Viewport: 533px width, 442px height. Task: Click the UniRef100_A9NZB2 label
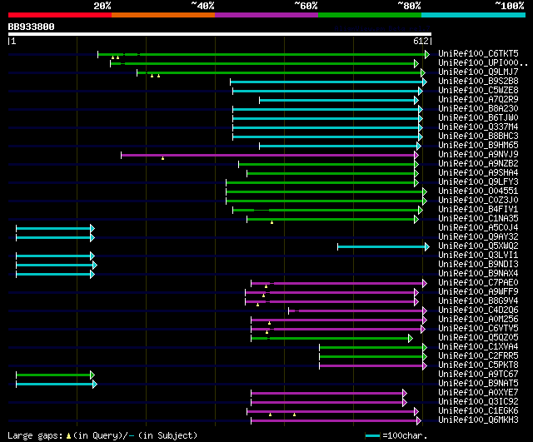(478, 164)
